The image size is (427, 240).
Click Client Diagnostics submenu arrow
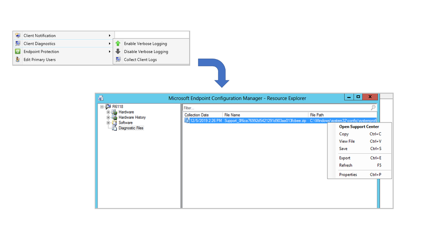click(x=109, y=44)
